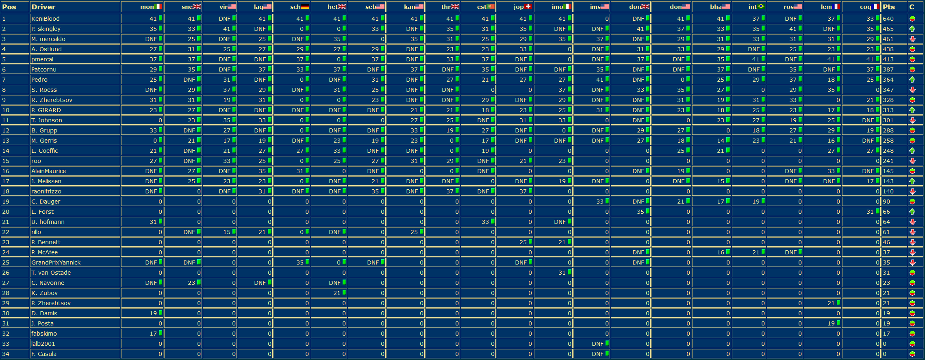Click the green up arrow in P. skingley's row

pyautogui.click(x=912, y=29)
